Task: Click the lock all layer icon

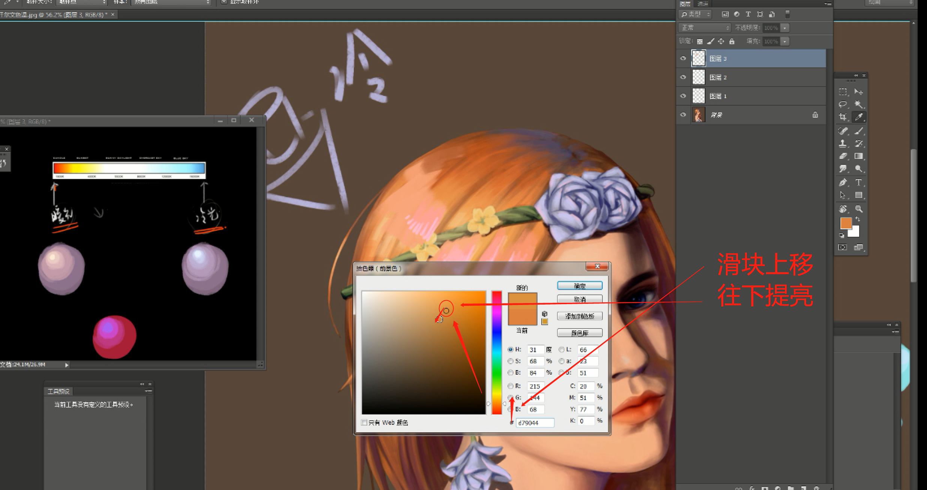Action: [732, 41]
